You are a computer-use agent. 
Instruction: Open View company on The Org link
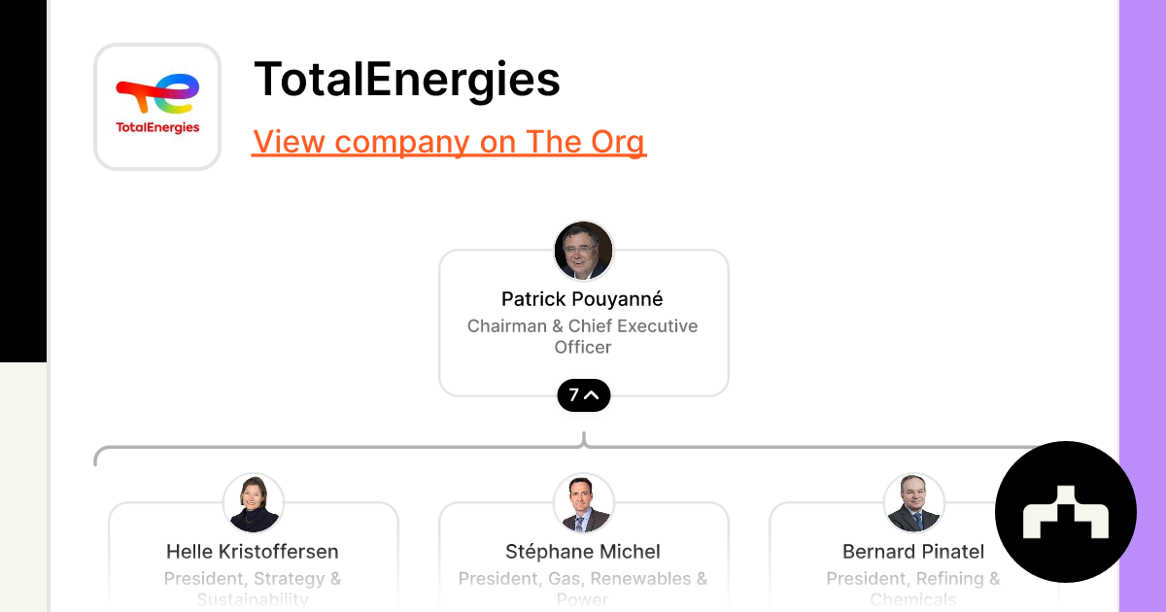coord(449,142)
